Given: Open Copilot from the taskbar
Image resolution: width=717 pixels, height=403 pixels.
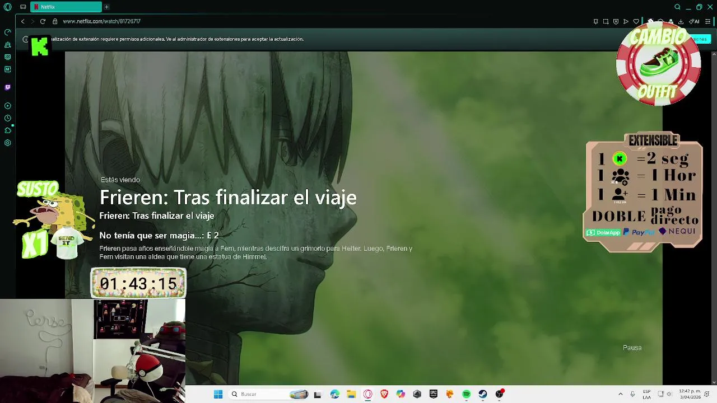Looking at the screenshot, I should (x=401, y=394).
